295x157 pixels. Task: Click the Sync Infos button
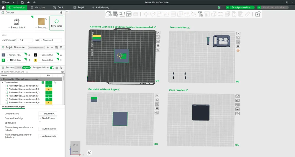[57, 23]
